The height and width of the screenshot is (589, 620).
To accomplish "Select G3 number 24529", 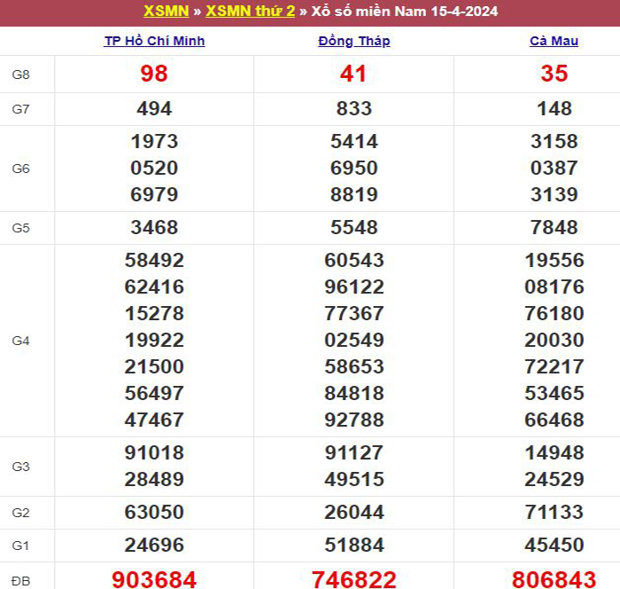I will [x=554, y=479].
